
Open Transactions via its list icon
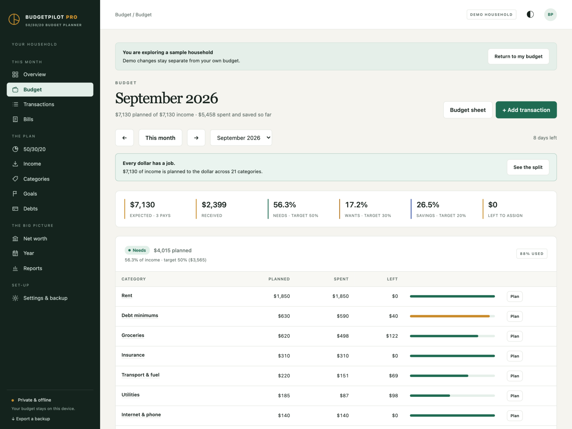click(15, 104)
